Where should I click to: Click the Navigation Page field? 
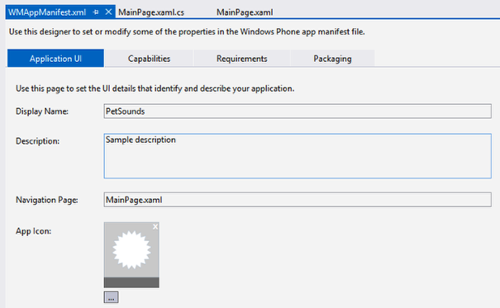pyautogui.click(x=298, y=200)
